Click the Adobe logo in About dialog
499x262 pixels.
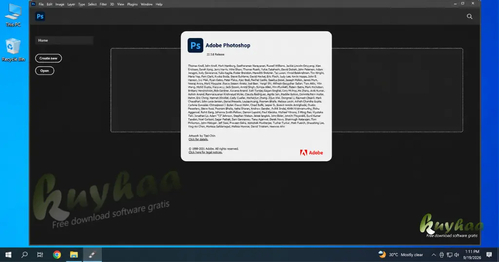(x=311, y=152)
